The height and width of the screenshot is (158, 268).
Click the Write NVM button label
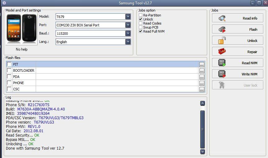(249, 74)
